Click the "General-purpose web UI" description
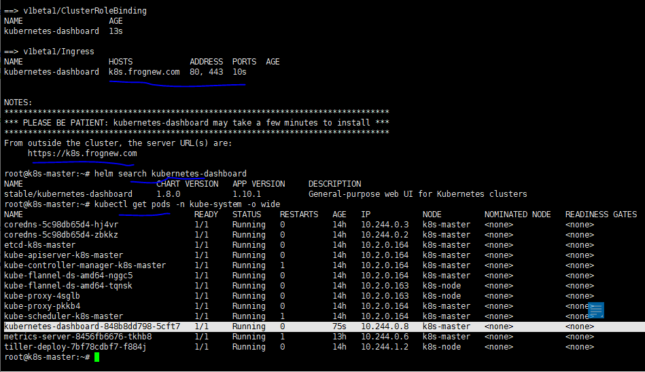The image size is (645, 372). coord(417,194)
